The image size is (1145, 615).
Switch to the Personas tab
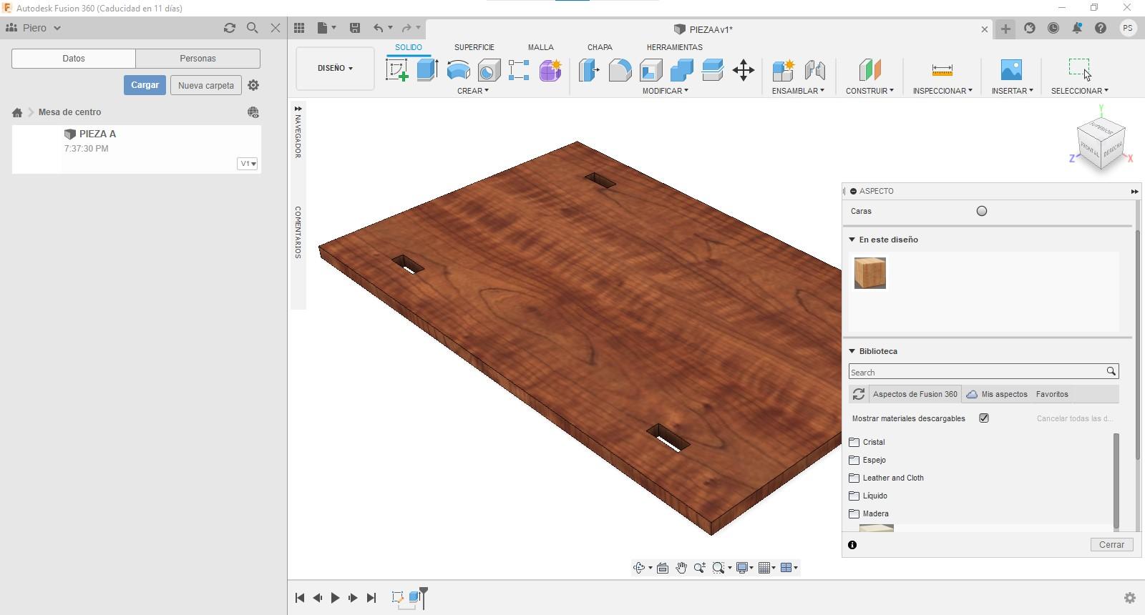pyautogui.click(x=198, y=59)
